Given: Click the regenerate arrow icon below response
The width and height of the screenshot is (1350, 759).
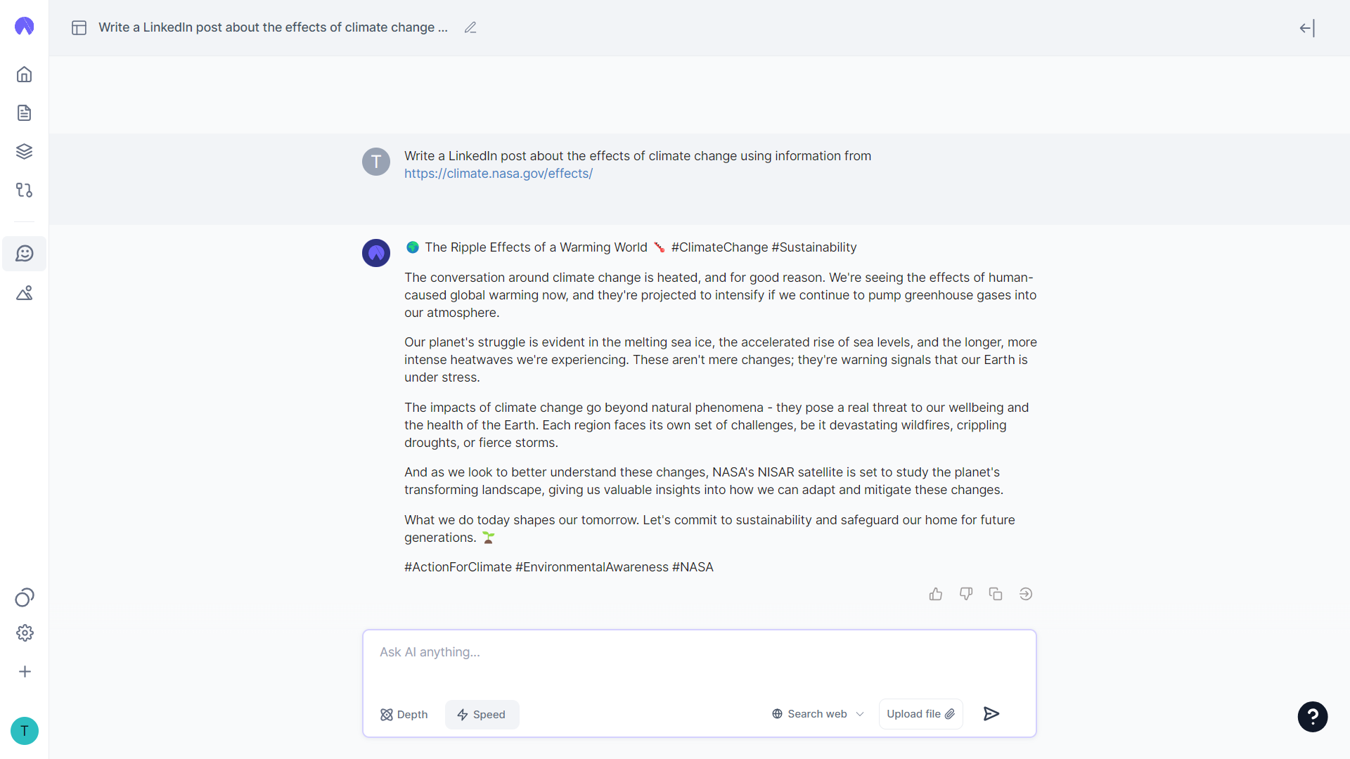Looking at the screenshot, I should 1026,595.
